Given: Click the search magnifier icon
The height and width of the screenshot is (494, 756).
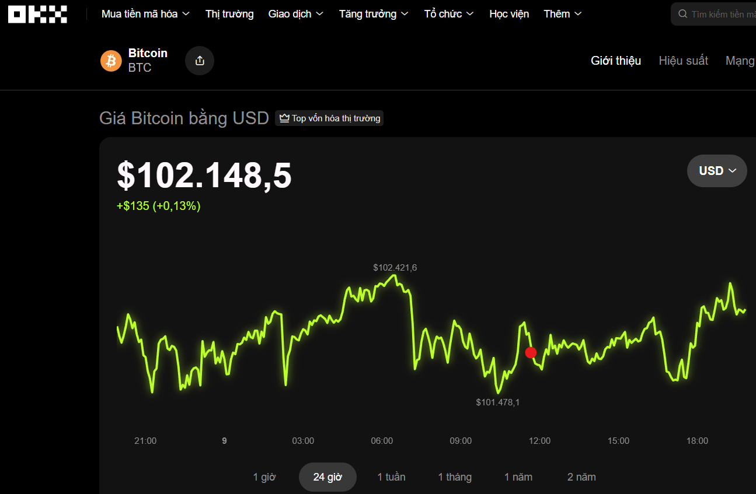Looking at the screenshot, I should pos(682,14).
